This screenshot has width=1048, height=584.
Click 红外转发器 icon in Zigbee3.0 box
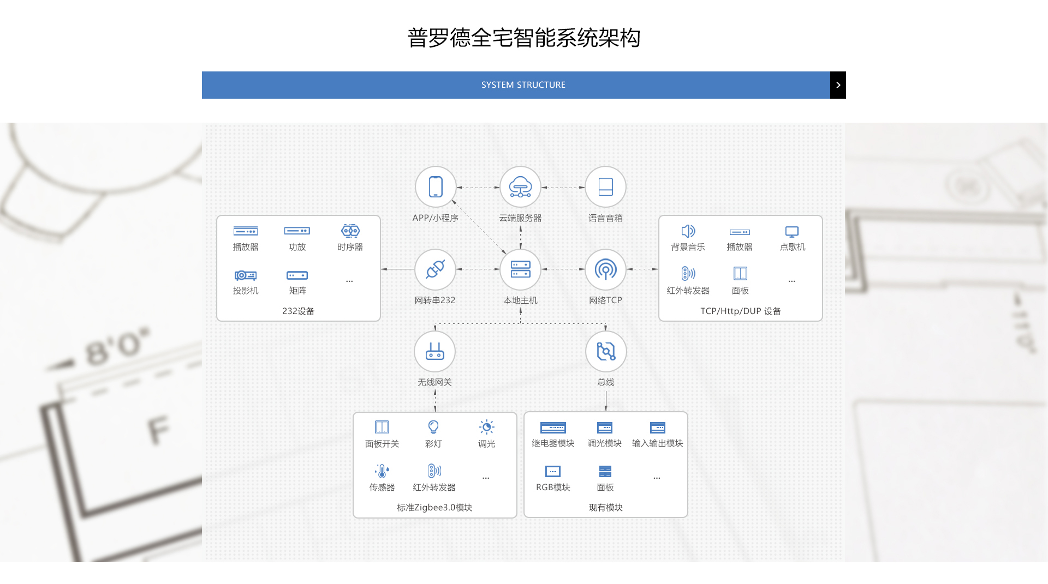click(434, 471)
